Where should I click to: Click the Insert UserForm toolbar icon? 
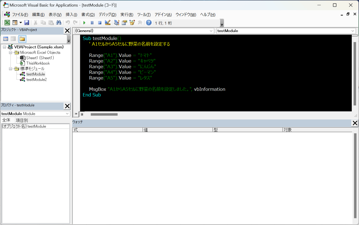click(15, 23)
